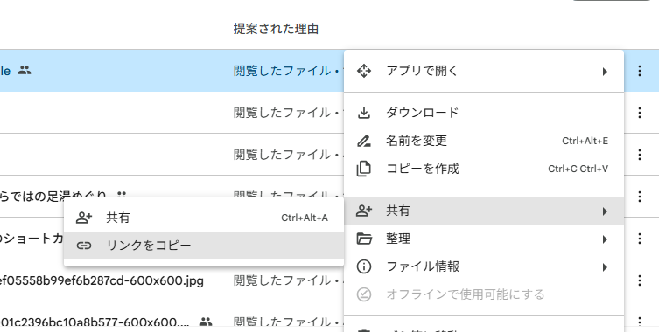This screenshot has height=332, width=659.
Task: Click 閲覧したファイル text in the highlighted row
Action: point(282,71)
